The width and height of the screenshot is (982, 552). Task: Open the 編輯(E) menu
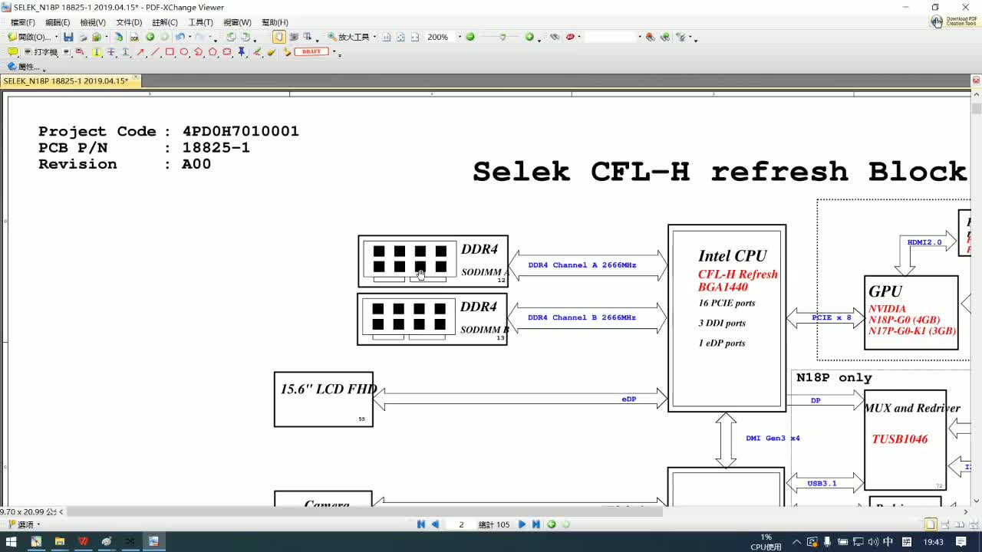(x=58, y=22)
